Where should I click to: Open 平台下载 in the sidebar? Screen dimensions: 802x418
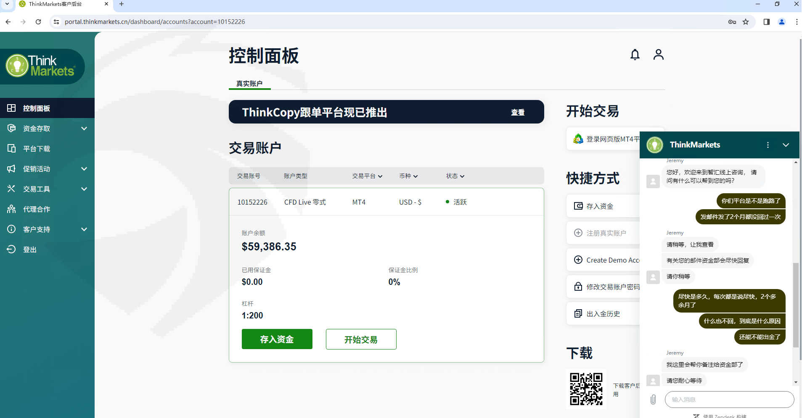pyautogui.click(x=37, y=149)
